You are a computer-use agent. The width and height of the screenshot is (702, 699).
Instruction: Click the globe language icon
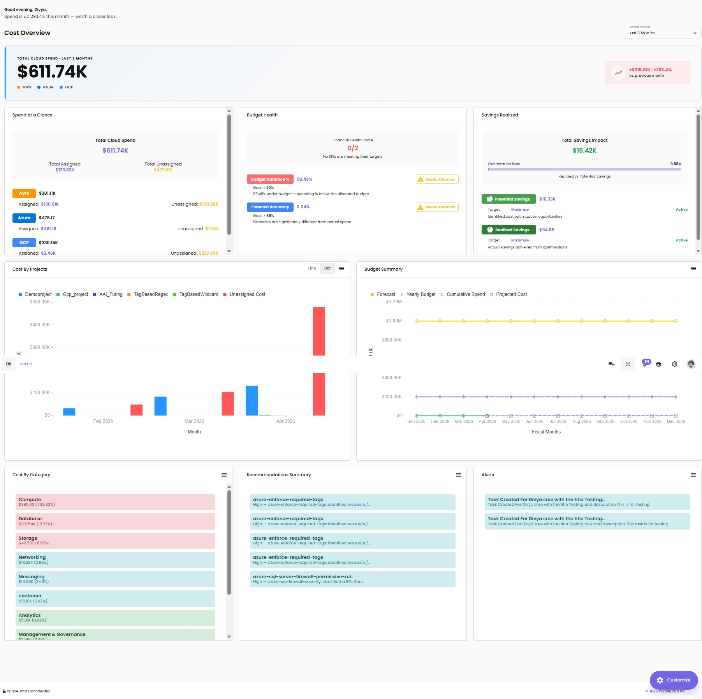pos(659,364)
